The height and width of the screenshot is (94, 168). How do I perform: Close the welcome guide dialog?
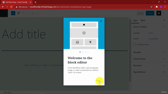[101, 21]
